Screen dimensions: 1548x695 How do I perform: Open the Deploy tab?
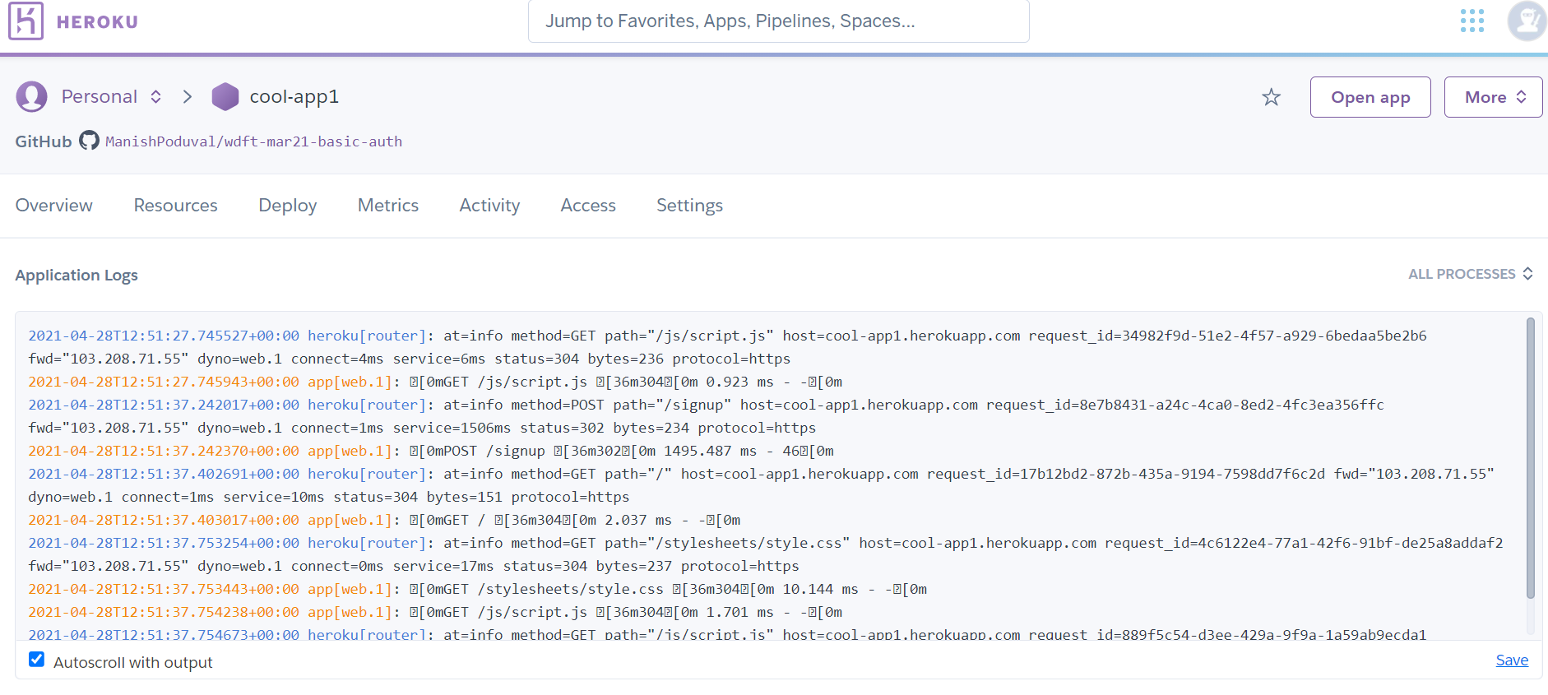click(287, 206)
